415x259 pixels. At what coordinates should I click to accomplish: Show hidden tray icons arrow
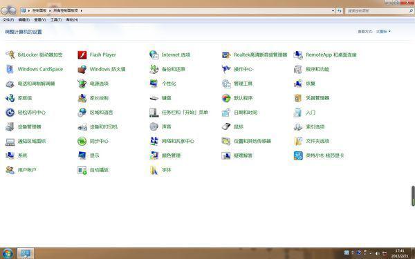371,253
